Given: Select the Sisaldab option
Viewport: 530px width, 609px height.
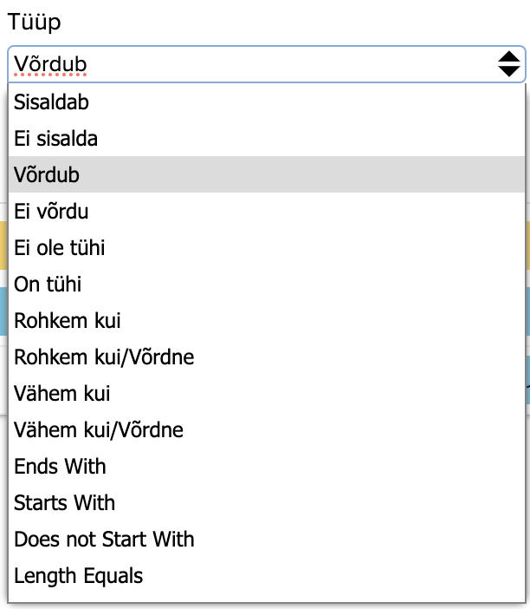Looking at the screenshot, I should point(52,102).
